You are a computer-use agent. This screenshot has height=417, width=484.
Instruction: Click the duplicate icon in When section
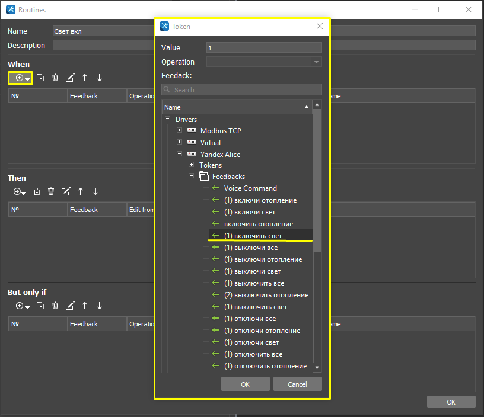40,78
